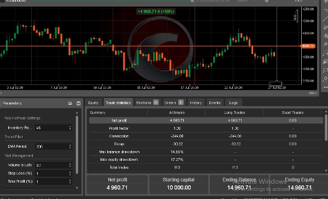This screenshot has width=328, height=199.
Task: Increase the Volume in Lots value
Action: pyautogui.click(x=70, y=164)
